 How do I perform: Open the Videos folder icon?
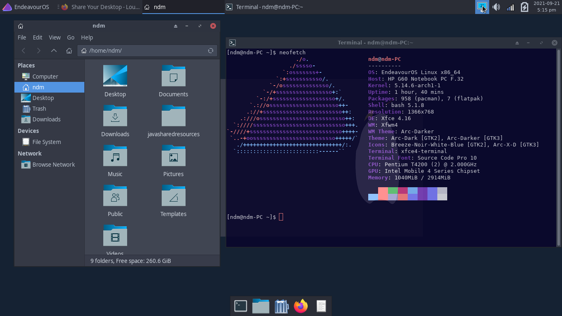click(115, 235)
